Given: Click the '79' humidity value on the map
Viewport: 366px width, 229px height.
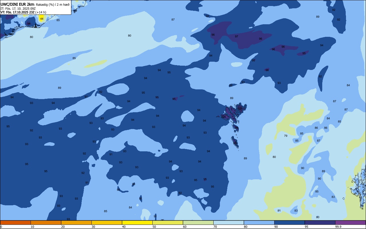Looking at the screenshot, I should point(286,136).
